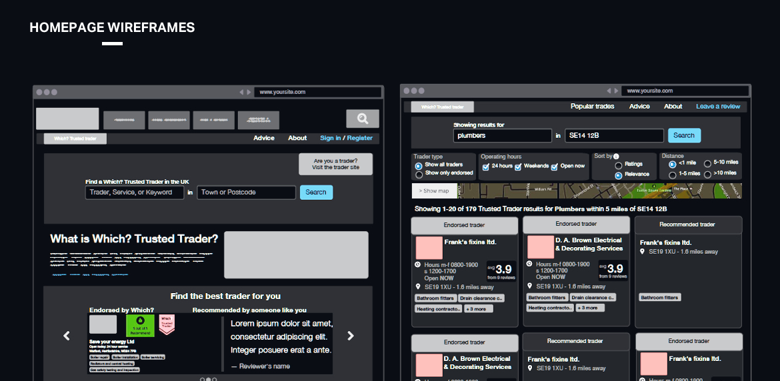Click Search button next to Town or Postcode
780x381 pixels.
[316, 192]
